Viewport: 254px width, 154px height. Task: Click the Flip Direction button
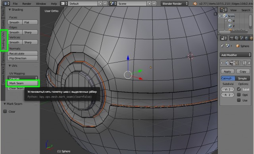[23, 58]
